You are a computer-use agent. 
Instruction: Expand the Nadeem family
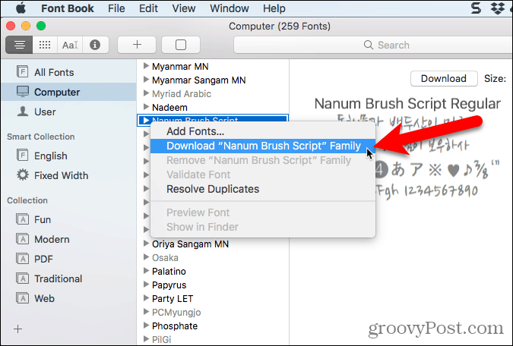point(146,107)
